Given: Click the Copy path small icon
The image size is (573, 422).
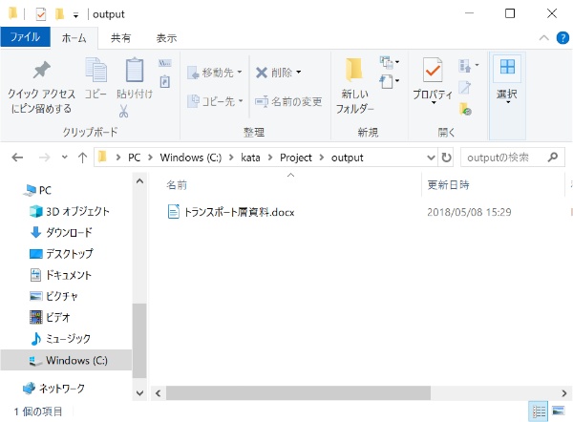Looking at the screenshot, I should pos(165,63).
